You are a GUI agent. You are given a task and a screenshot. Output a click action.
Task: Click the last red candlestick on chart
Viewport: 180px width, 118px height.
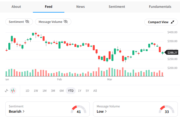click(x=160, y=49)
